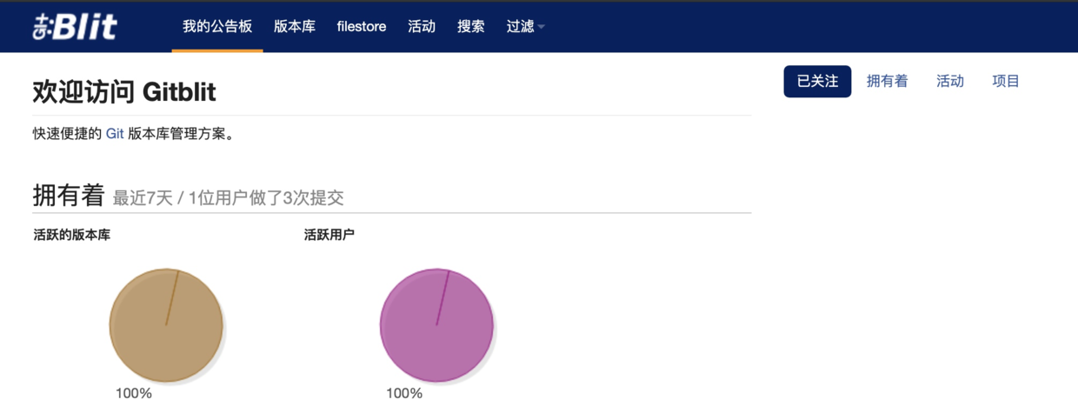
Task: Select the 已关注 starred tab
Action: click(817, 81)
